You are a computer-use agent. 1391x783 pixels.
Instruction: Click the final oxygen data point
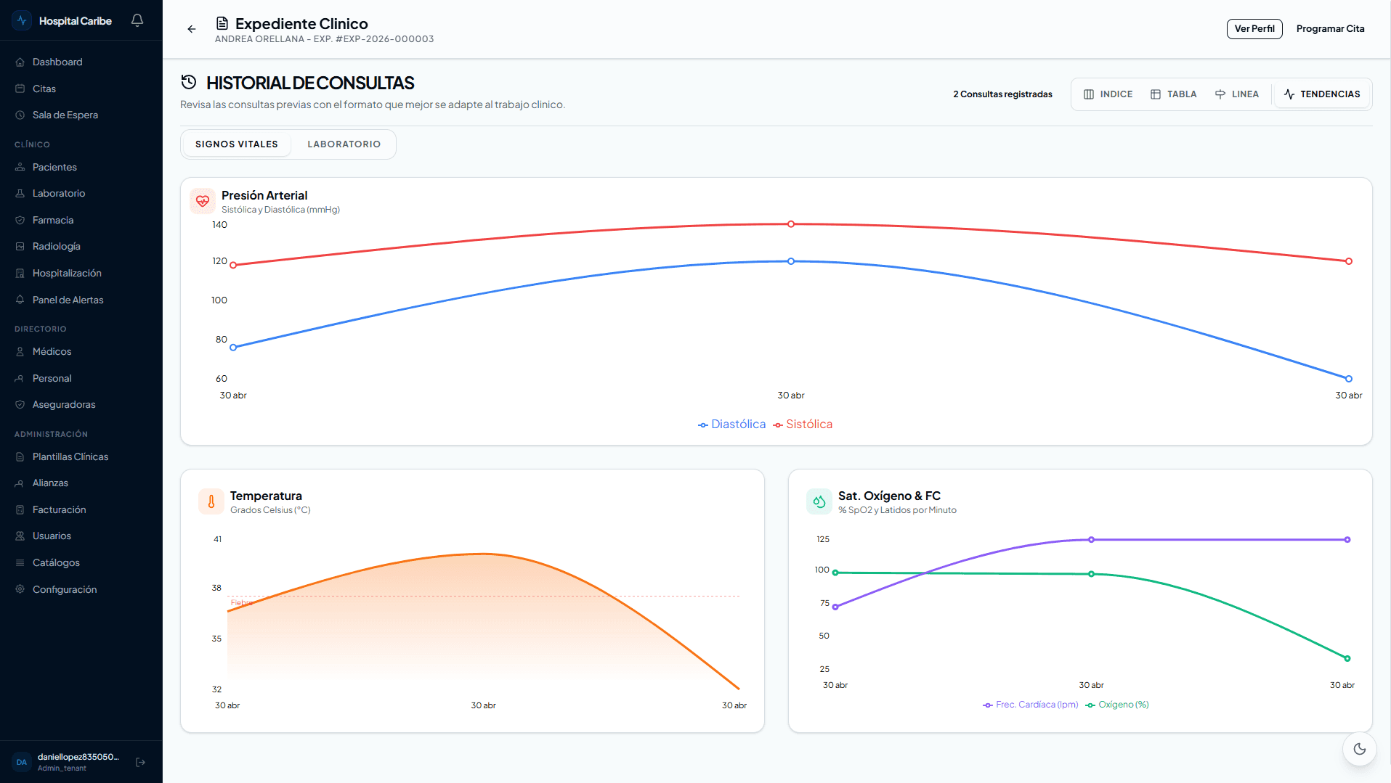pos(1347,659)
